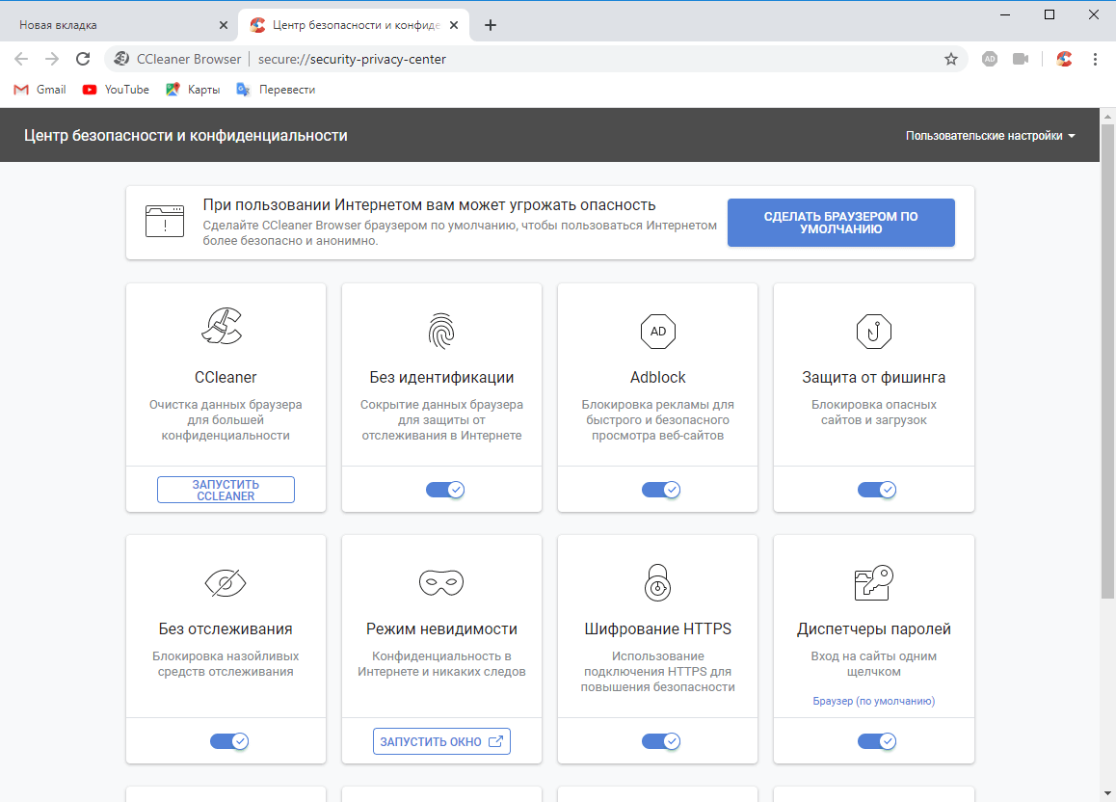
Task: Click the Запустить окно button
Action: pyautogui.click(x=440, y=741)
